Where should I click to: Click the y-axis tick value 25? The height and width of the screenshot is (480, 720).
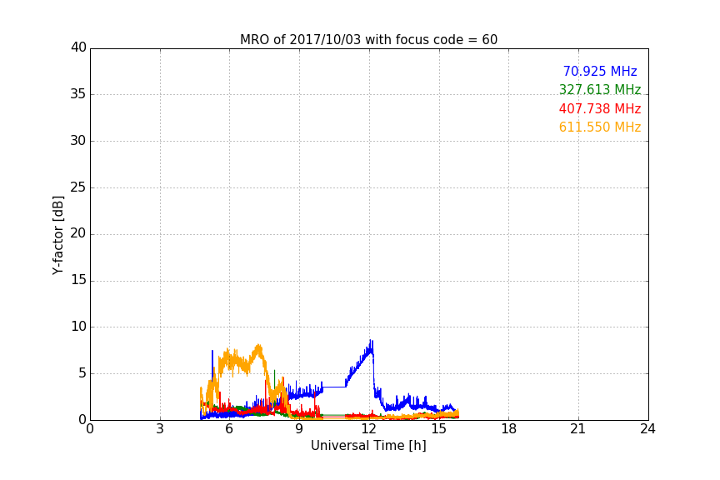[x=78, y=187]
